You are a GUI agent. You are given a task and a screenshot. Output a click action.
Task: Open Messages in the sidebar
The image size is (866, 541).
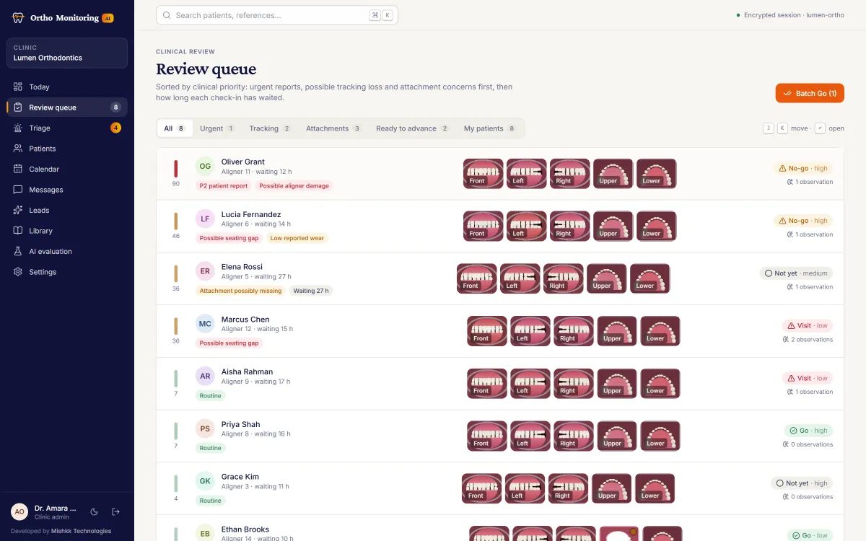pyautogui.click(x=67, y=190)
